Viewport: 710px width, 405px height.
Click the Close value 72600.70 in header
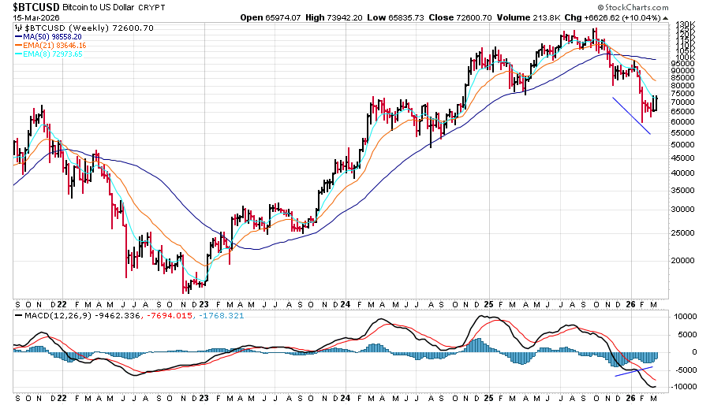tap(473, 17)
